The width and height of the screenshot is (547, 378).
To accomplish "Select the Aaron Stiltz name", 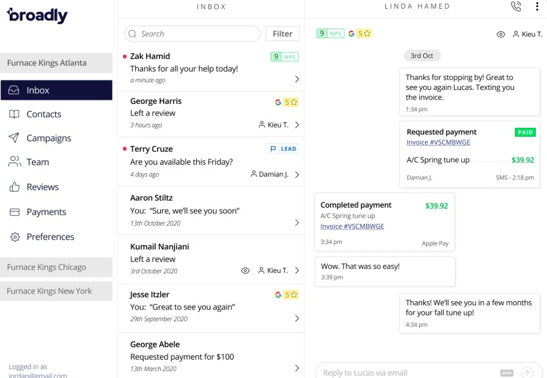I will (151, 198).
